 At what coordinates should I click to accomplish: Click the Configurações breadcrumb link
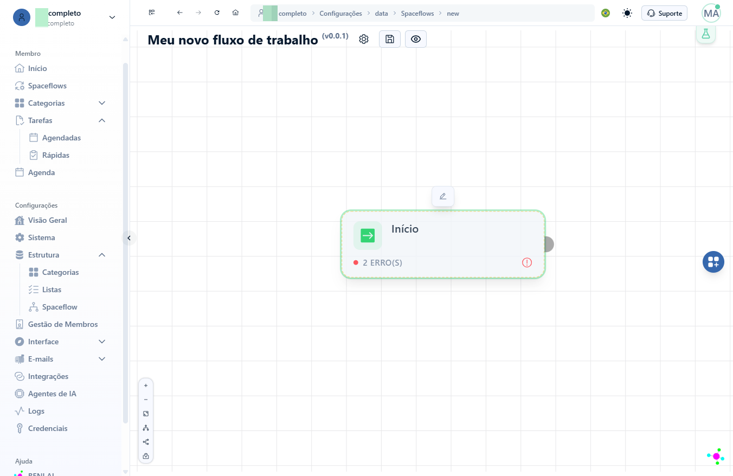[340, 14]
